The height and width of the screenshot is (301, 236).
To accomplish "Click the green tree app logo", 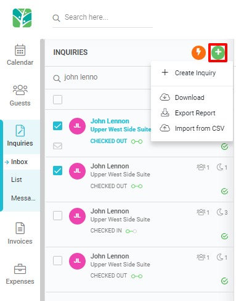I will [x=22, y=18].
